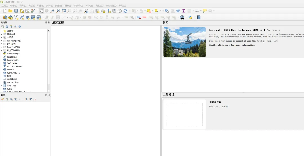This screenshot has width=304, height=156.
Task: Click the New Print Layout icon
Action: coord(22,11)
